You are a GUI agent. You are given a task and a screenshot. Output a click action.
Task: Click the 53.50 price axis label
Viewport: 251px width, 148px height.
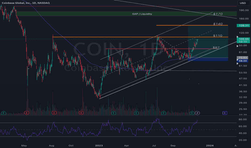243,73
